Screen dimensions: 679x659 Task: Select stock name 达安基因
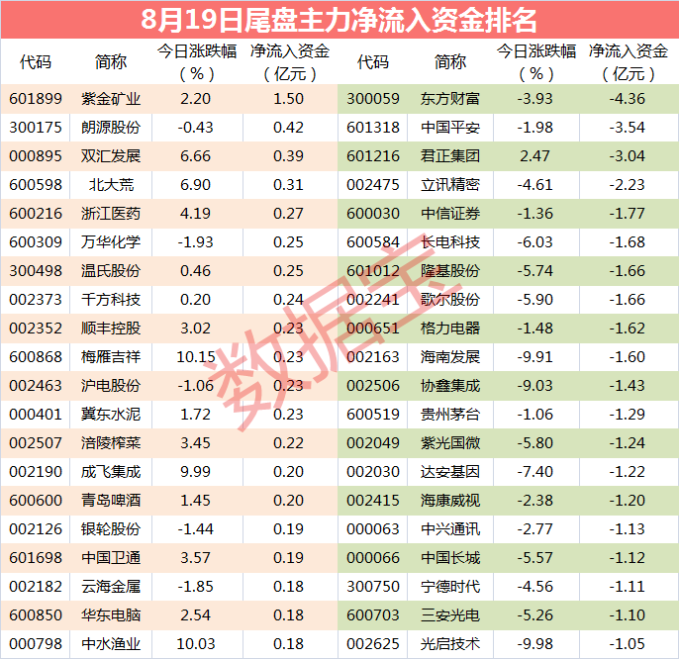click(450, 472)
